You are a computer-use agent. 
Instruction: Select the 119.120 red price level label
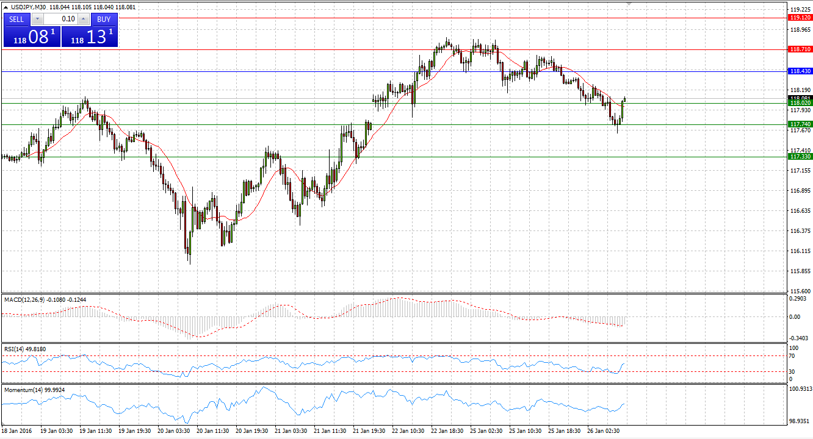pos(800,18)
